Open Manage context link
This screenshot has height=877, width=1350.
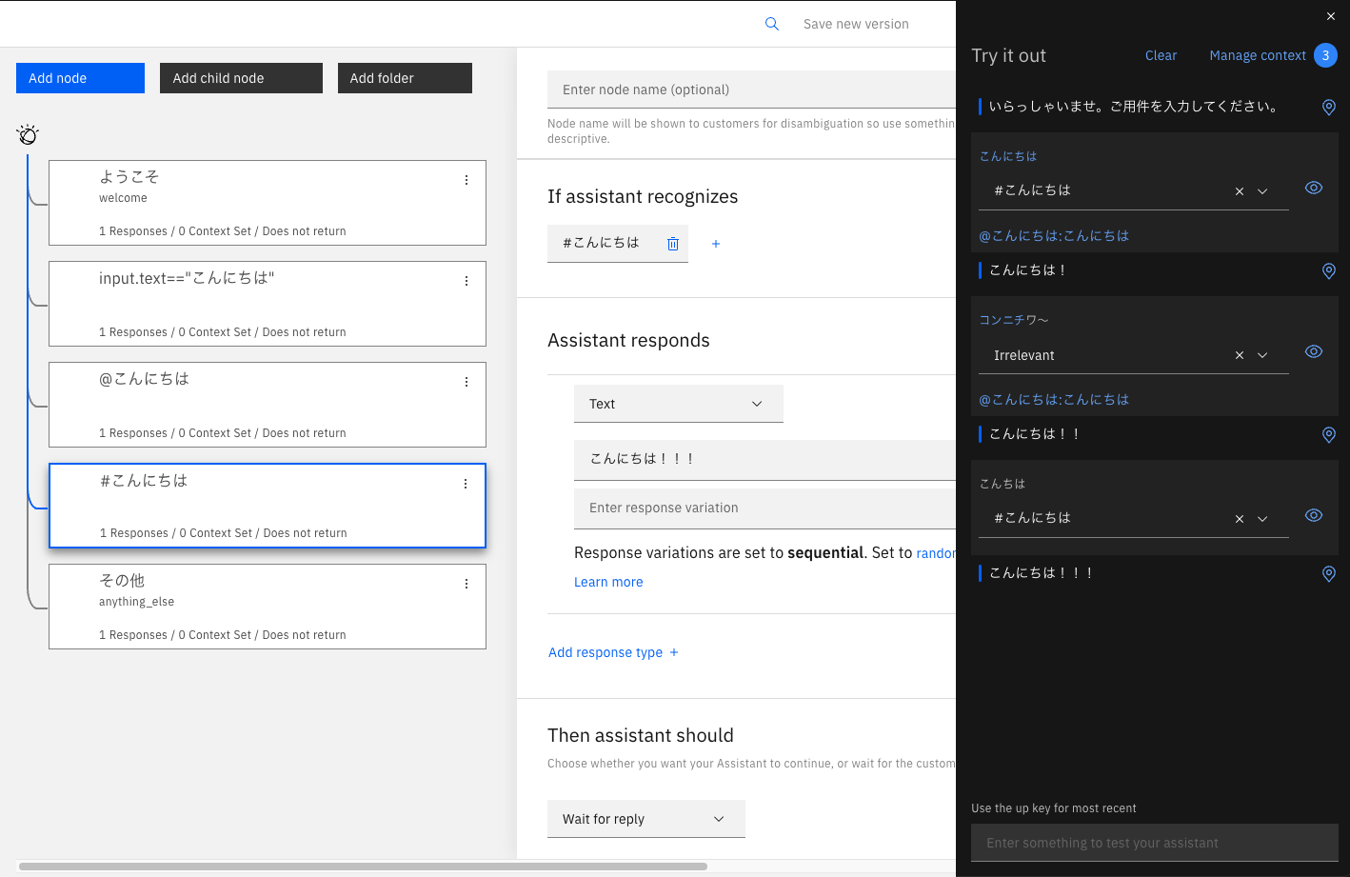pos(1258,55)
